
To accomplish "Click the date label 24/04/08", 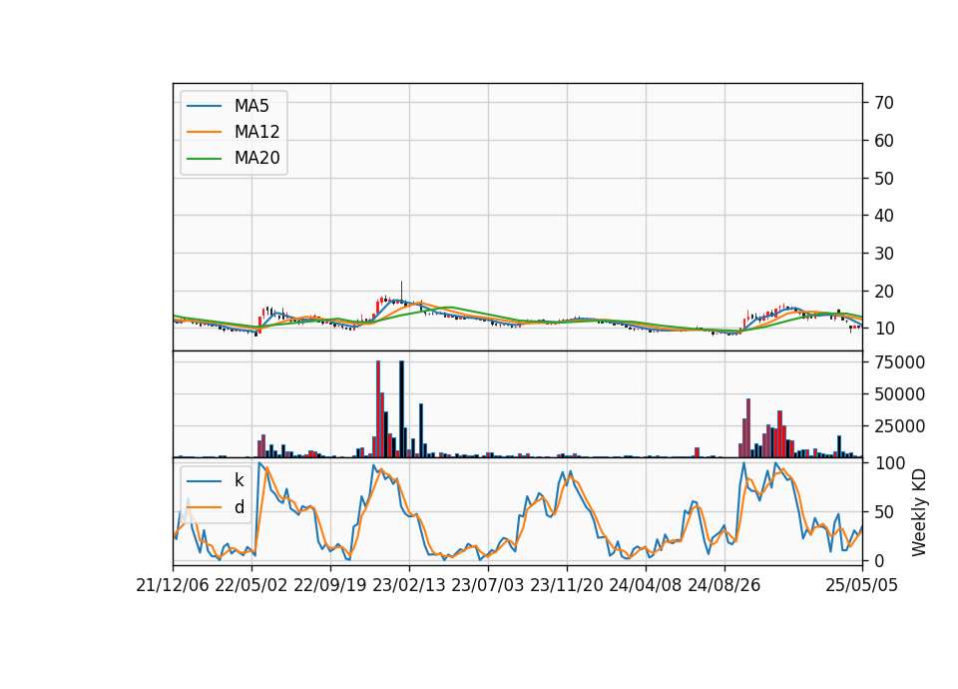I will coord(646,585).
